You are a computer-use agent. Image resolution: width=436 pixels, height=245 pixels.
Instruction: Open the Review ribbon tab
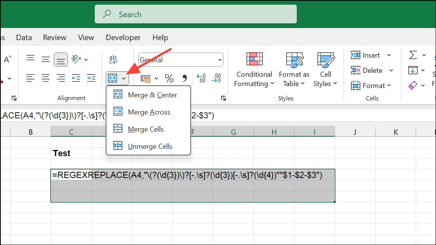coord(54,37)
